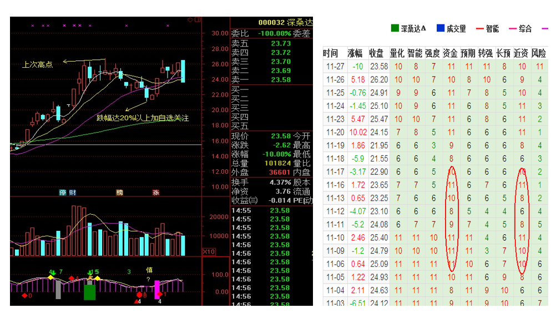Click the question mark marker in the indicator panel
This screenshot has width=556, height=318.
pyautogui.click(x=148, y=279)
